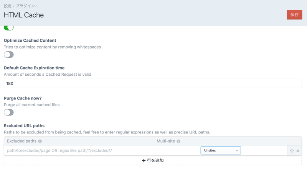
Task: Click the row move handle icon
Action: tap(292, 151)
